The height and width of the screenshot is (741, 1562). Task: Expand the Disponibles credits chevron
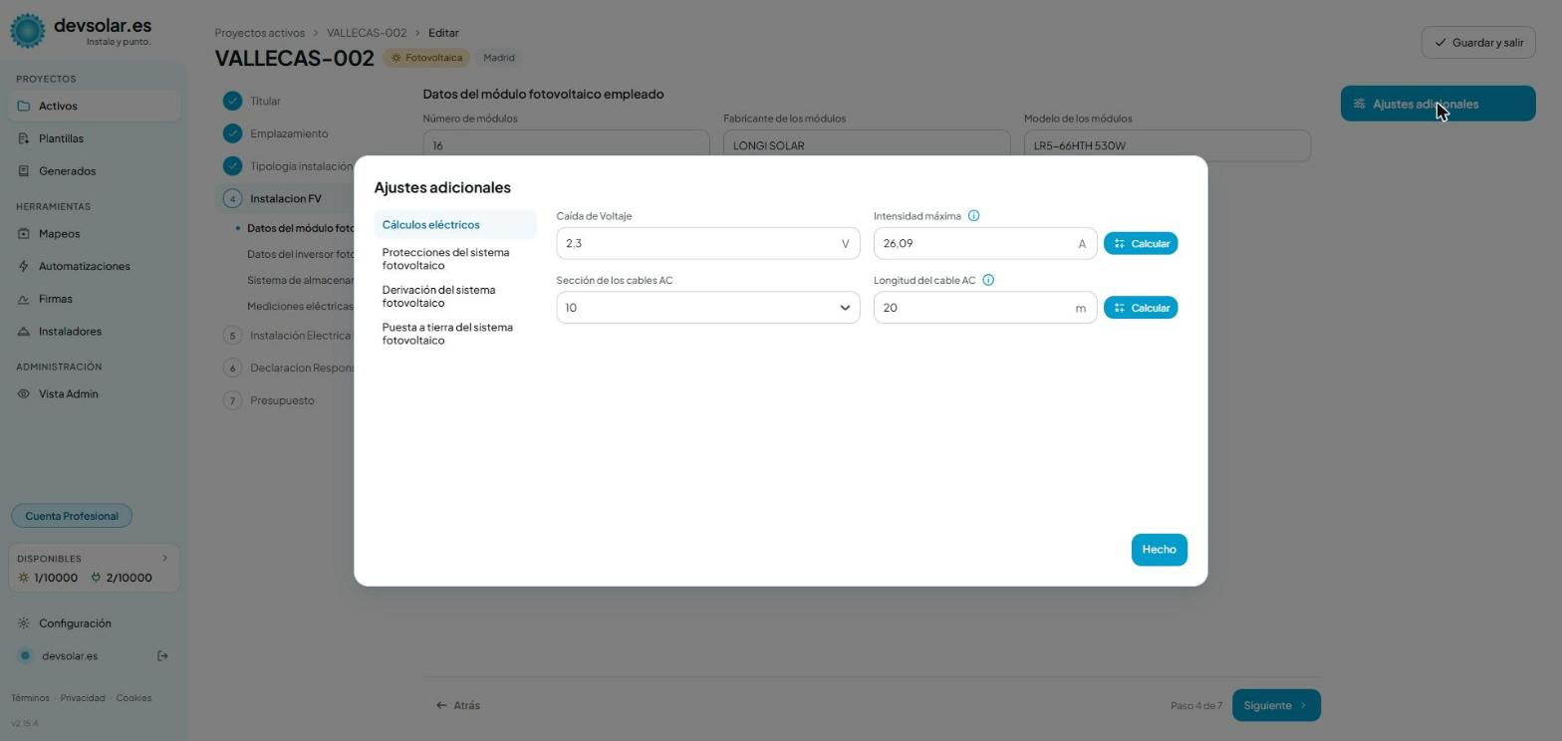click(x=165, y=559)
